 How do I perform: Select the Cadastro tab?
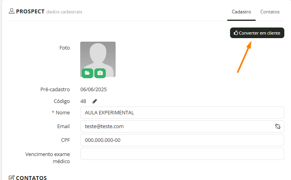[241, 12]
